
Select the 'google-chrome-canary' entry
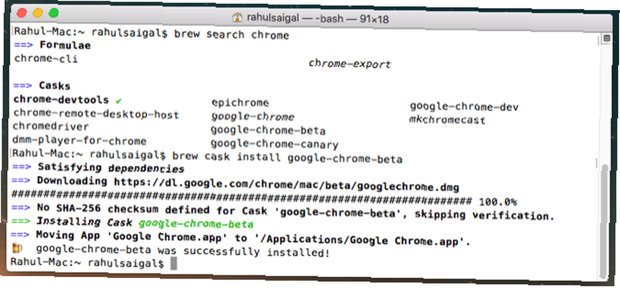tap(275, 144)
